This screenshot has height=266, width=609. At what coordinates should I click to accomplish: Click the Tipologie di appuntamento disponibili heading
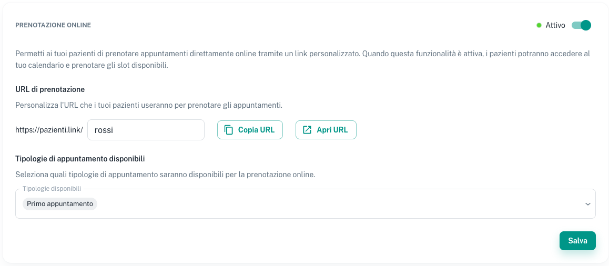point(80,158)
